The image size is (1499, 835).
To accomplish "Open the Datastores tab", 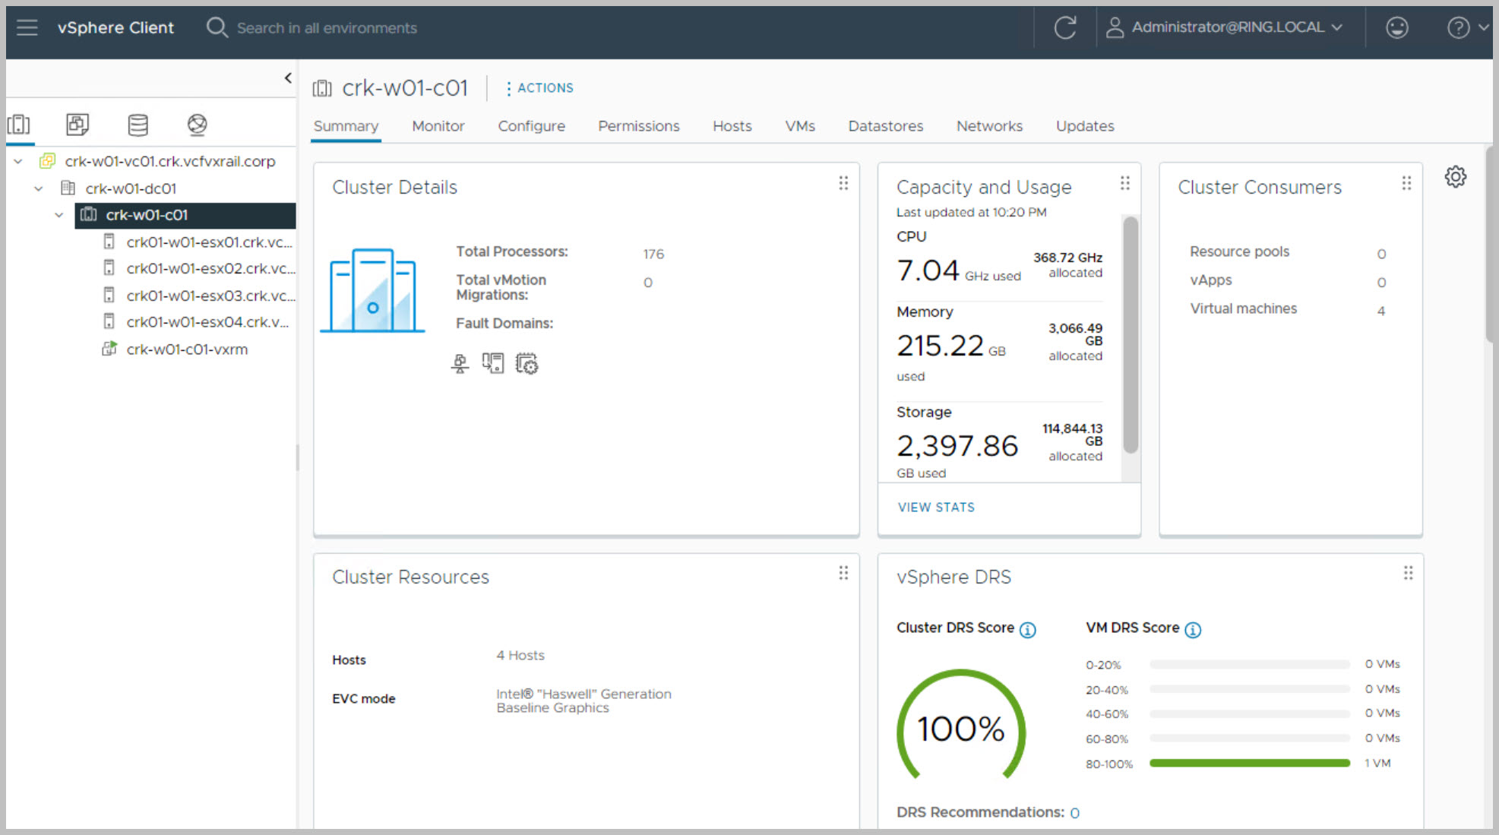I will click(x=885, y=126).
